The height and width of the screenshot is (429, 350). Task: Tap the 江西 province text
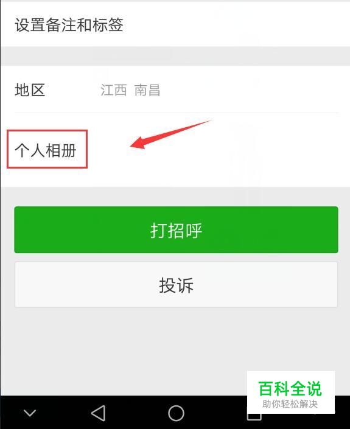tap(114, 90)
